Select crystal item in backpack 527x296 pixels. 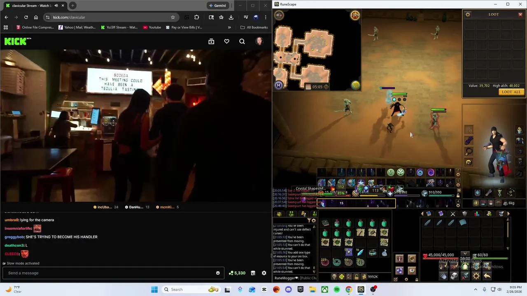click(x=360, y=252)
